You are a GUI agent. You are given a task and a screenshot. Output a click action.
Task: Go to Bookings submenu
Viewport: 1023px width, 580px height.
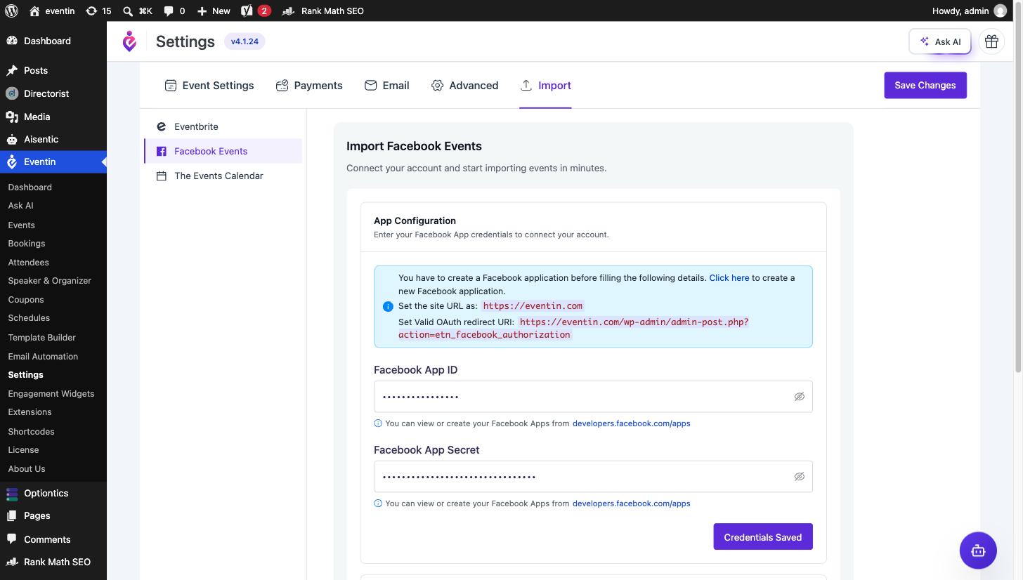pos(27,244)
